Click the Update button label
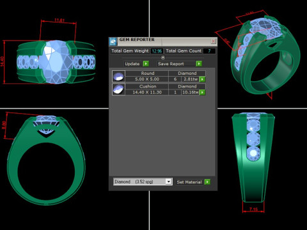Screen dimensions: 307x230 click(132, 64)
